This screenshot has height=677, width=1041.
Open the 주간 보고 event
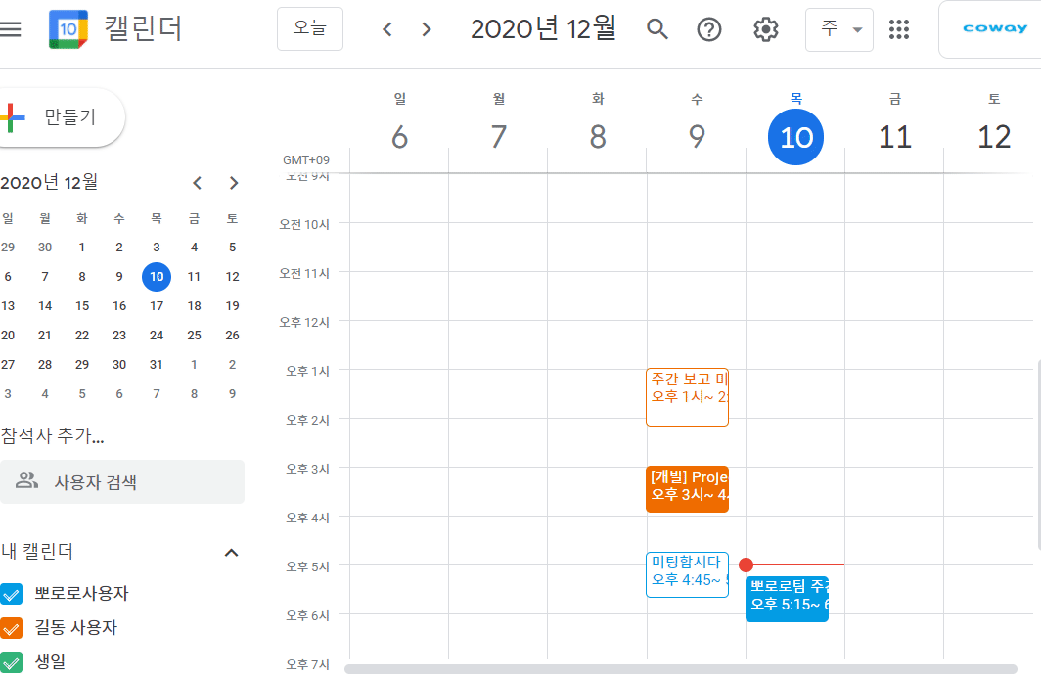coord(687,397)
